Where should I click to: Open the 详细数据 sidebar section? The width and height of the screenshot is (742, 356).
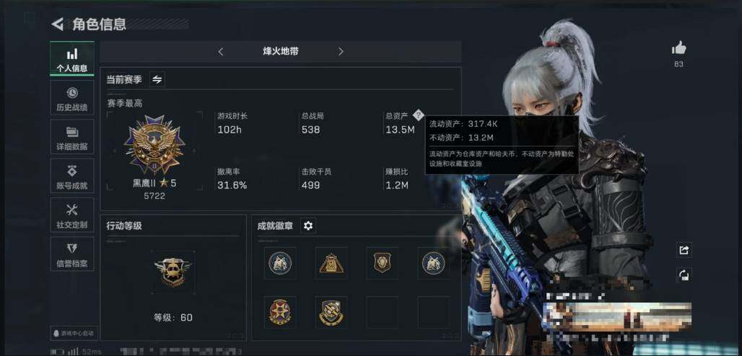click(72, 137)
